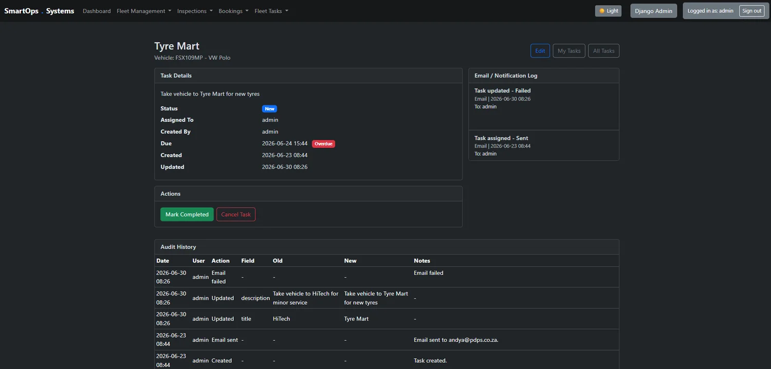Viewport: 771px width, 369px height.
Task: Click the User column header
Action: point(198,261)
